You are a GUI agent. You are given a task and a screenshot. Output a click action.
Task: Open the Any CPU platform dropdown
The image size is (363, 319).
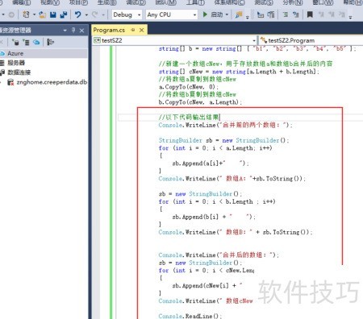tap(172, 14)
